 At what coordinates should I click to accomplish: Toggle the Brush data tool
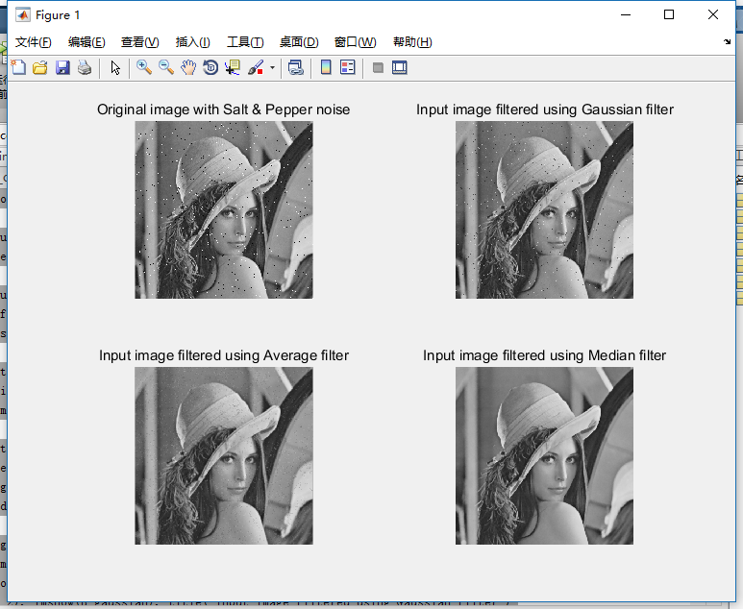coord(256,67)
